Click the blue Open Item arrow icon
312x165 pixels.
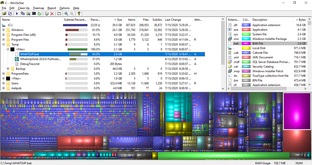(17, 14)
